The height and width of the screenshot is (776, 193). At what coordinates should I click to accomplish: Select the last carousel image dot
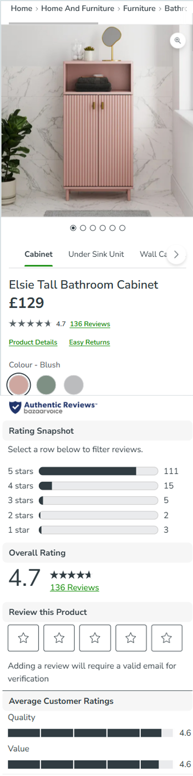[x=122, y=228]
